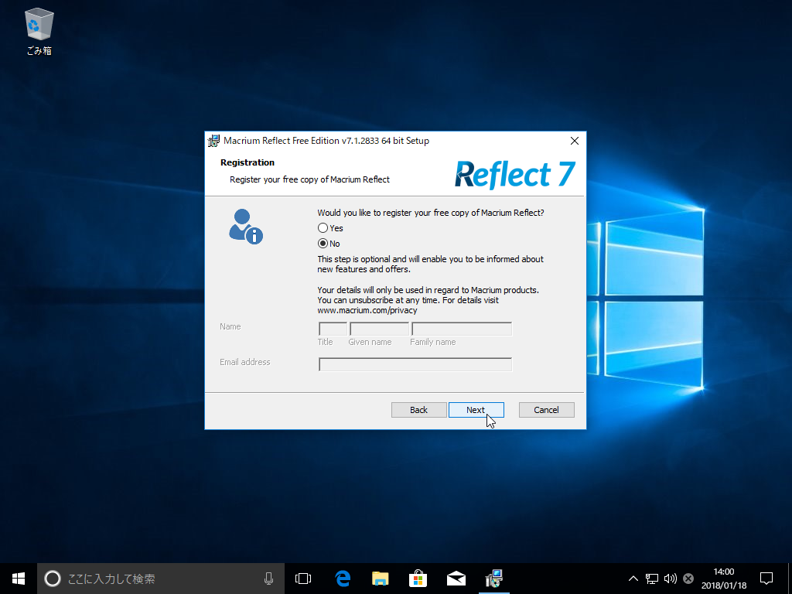Select the Yes registration radio button

(323, 228)
